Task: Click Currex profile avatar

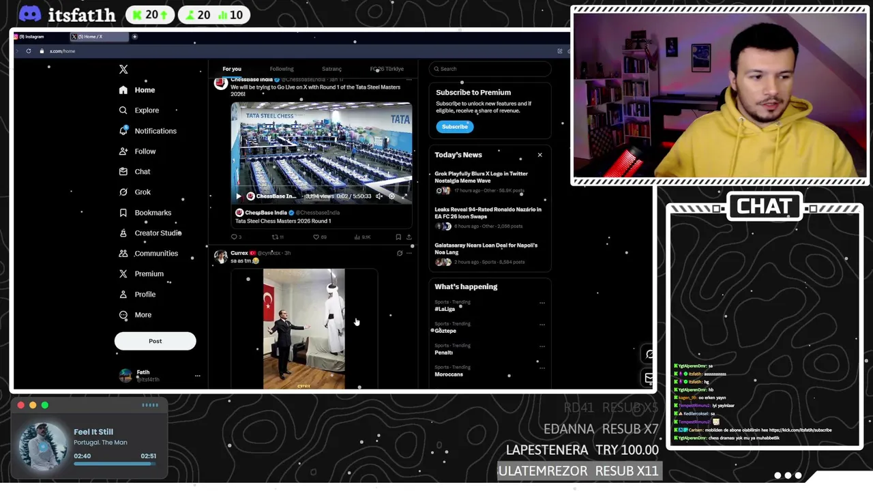Action: (x=220, y=256)
